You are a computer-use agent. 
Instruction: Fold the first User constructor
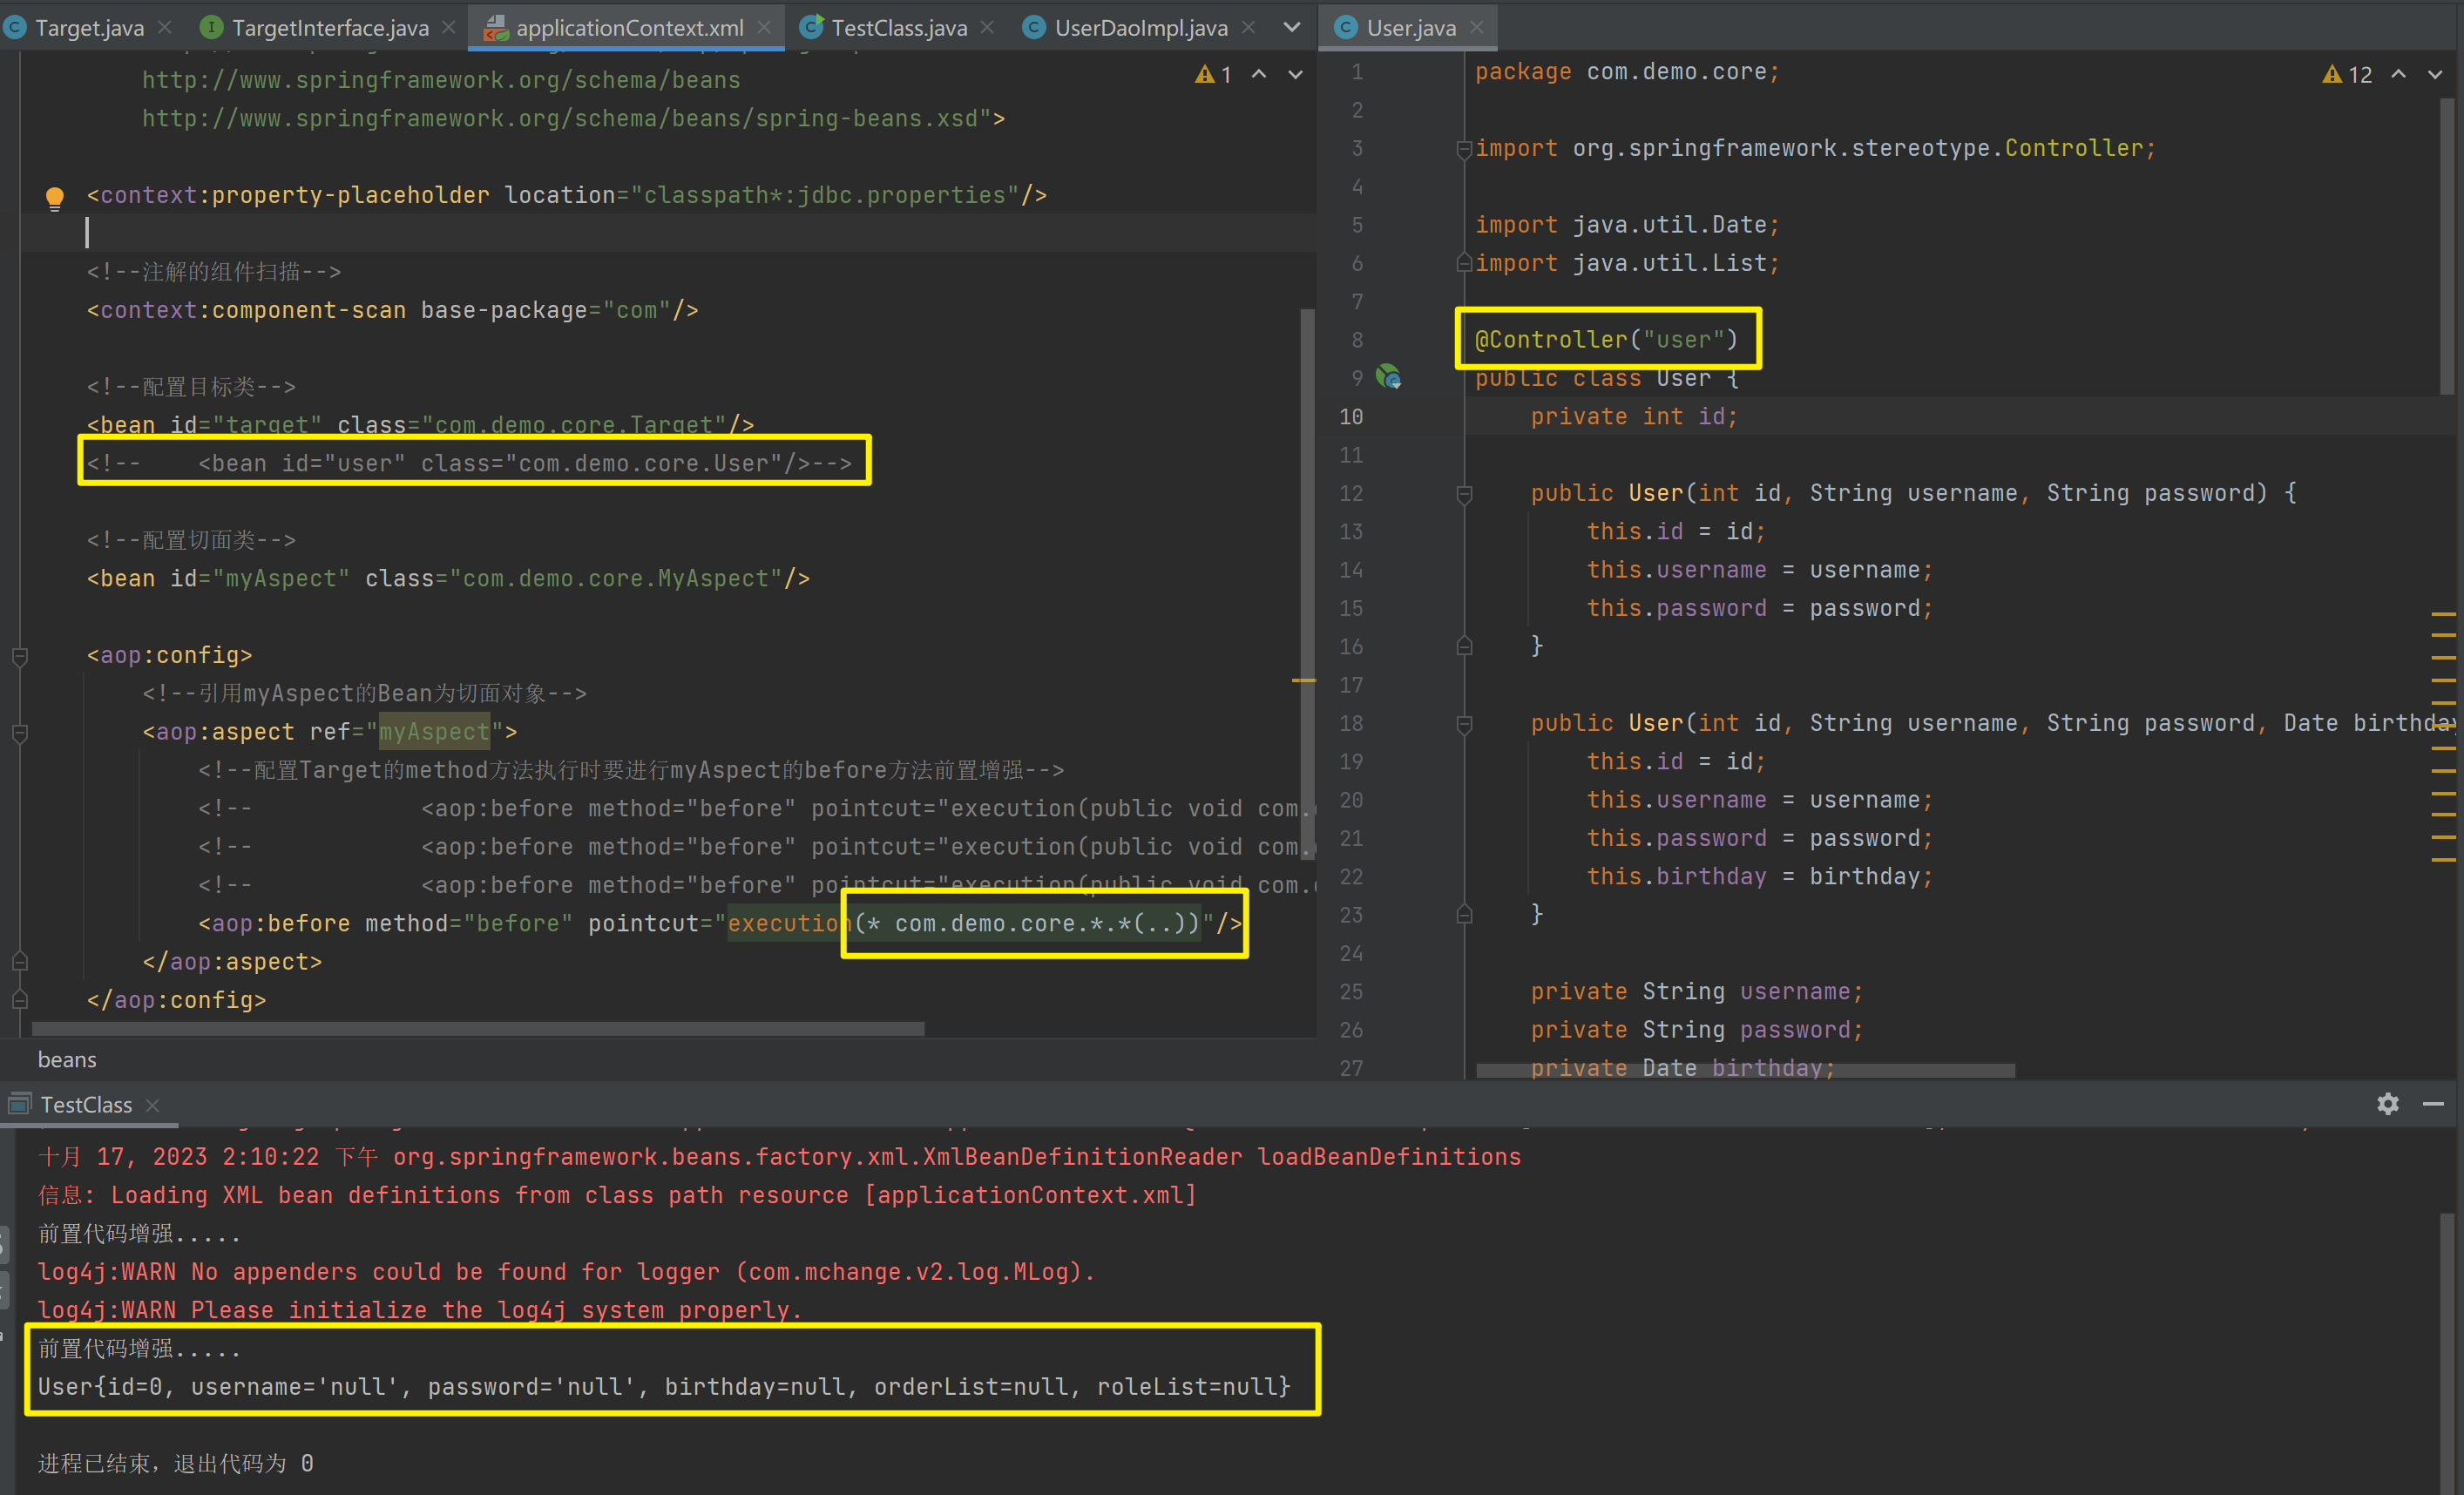click(1464, 494)
